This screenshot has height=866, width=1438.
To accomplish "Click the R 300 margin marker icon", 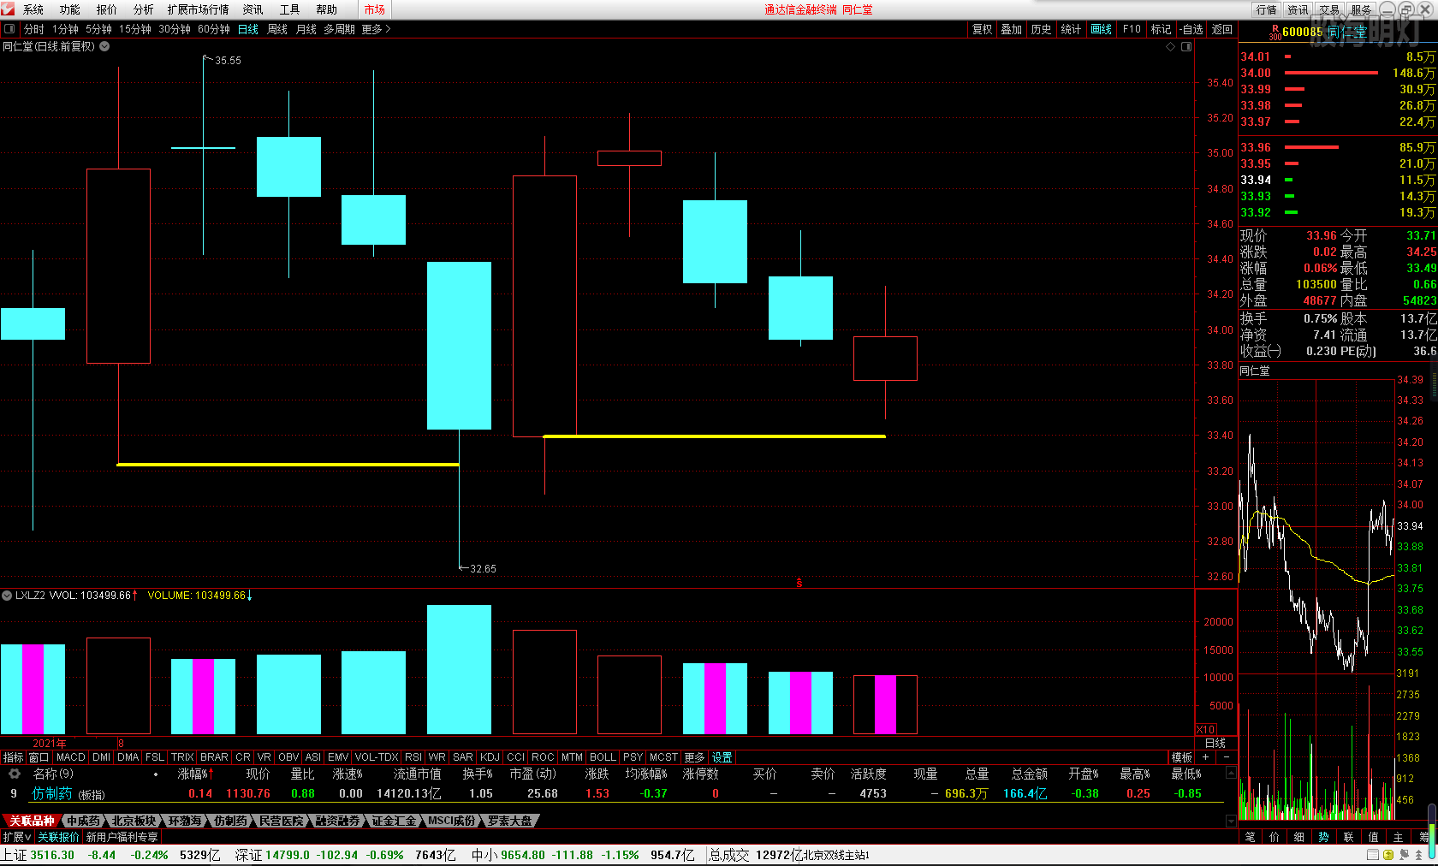I will coord(1275,33).
